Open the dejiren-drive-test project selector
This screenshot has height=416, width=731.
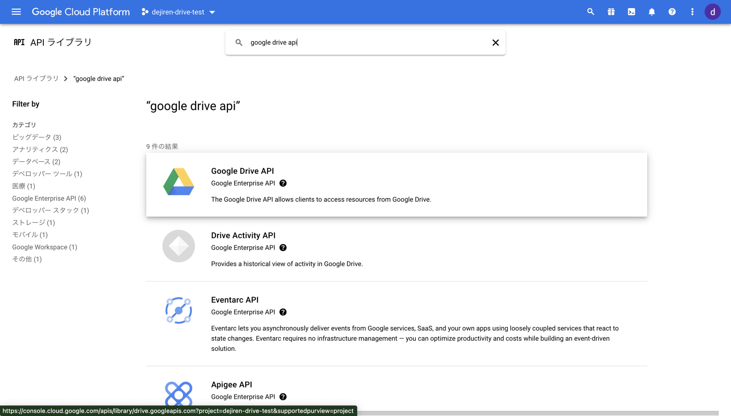coord(178,12)
